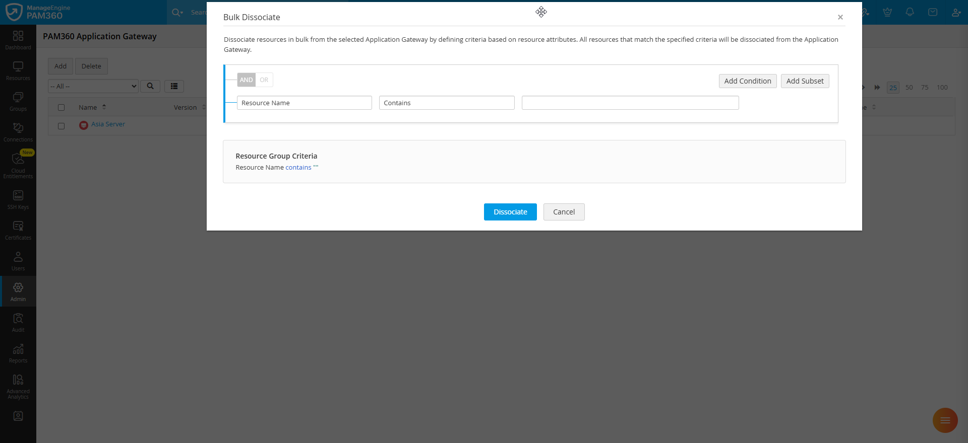This screenshot has width=968, height=443.
Task: Click the search magnifier in top bar
Action: [x=176, y=13]
